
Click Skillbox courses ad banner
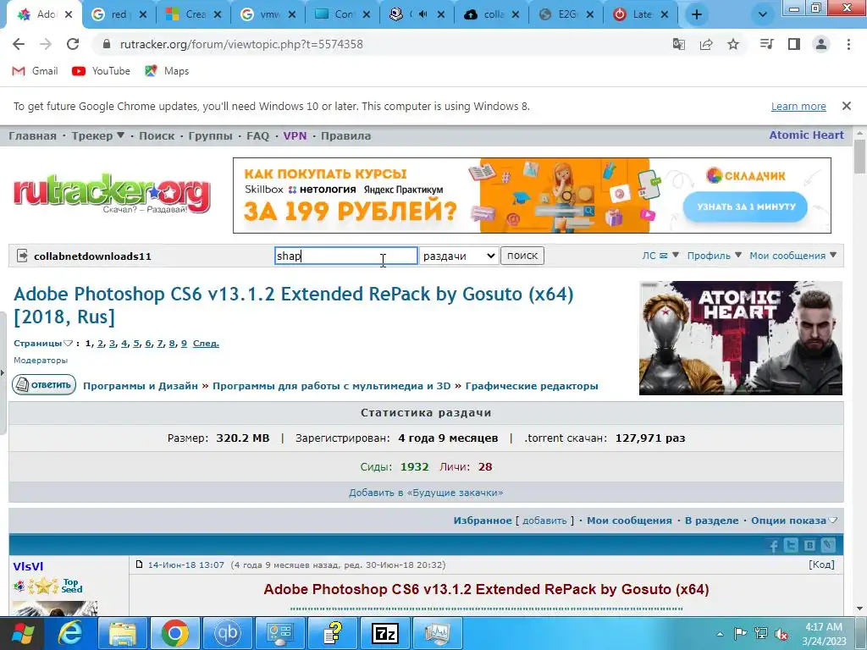pos(532,196)
